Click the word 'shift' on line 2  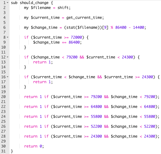(x=63, y=8)
